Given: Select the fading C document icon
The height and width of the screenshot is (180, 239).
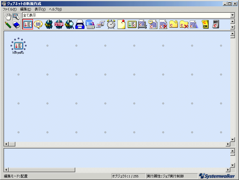Looking at the screenshot, I should (x=194, y=24).
